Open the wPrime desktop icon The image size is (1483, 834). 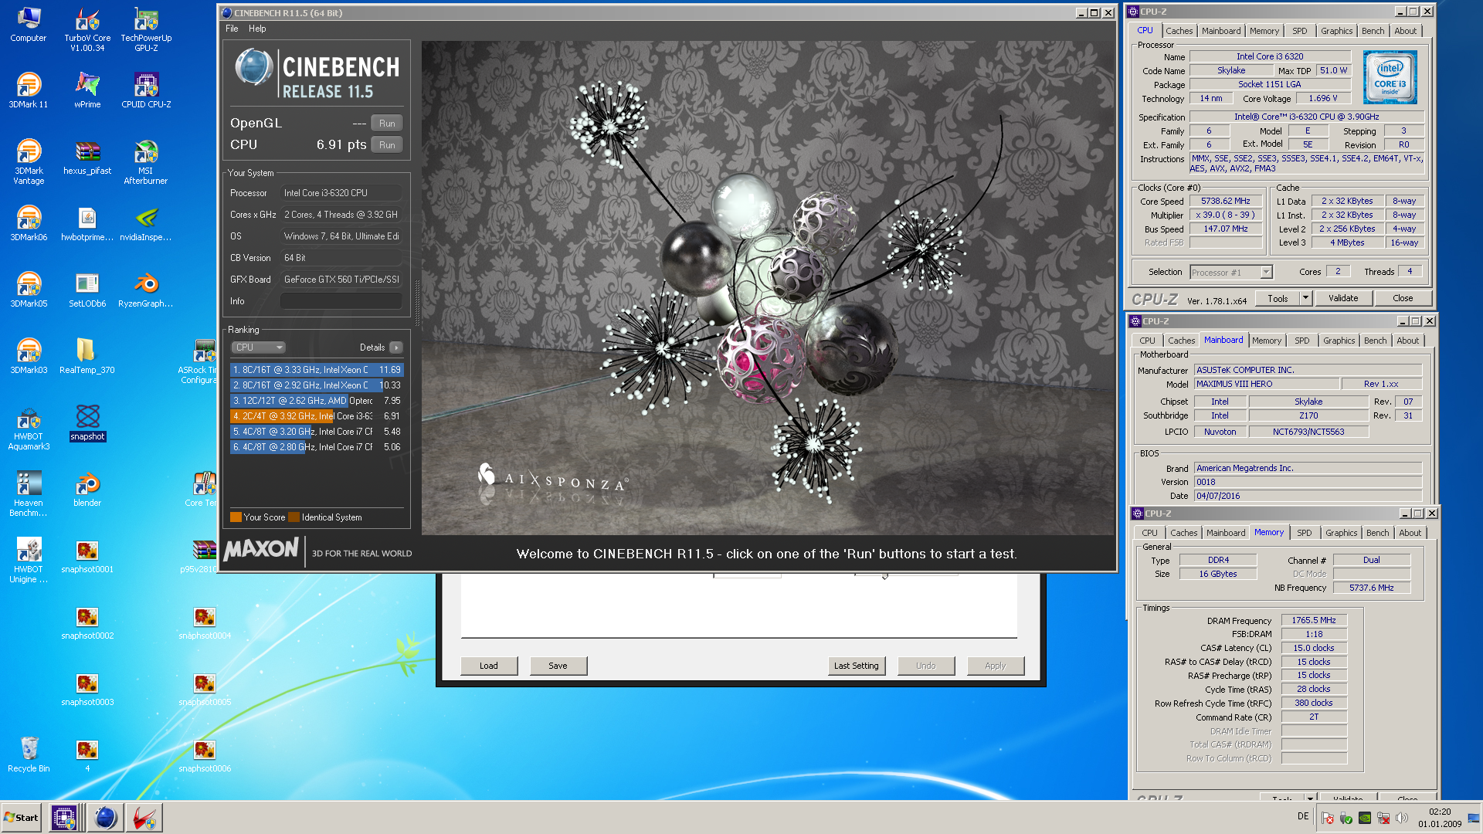pos(87,90)
